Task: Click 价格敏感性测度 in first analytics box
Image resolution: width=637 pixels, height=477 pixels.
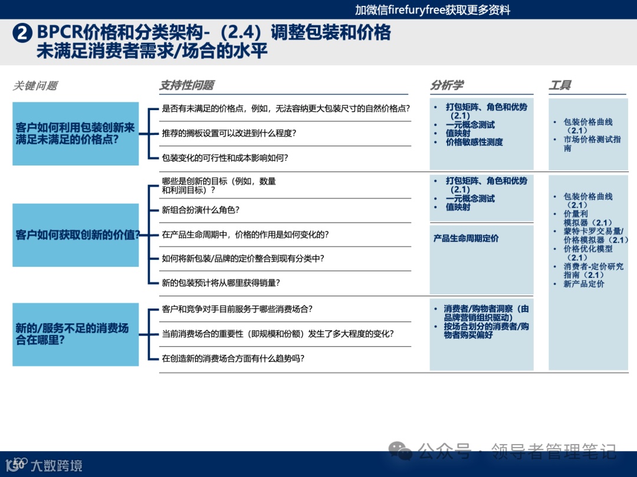Action: (474, 142)
